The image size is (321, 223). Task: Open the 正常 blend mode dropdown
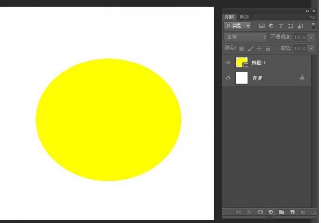pos(245,37)
